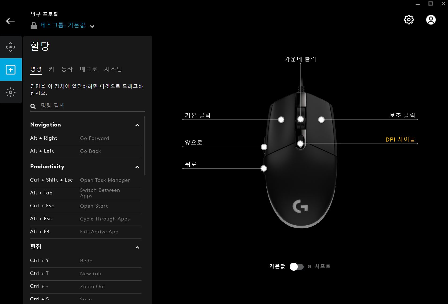This screenshot has width=448, height=304.
Task: Collapse the Productivity section
Action: click(x=137, y=167)
